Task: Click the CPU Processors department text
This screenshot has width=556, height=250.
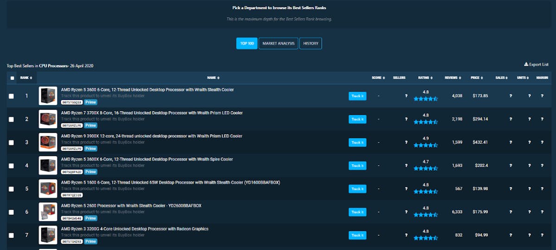Action: click(x=54, y=66)
